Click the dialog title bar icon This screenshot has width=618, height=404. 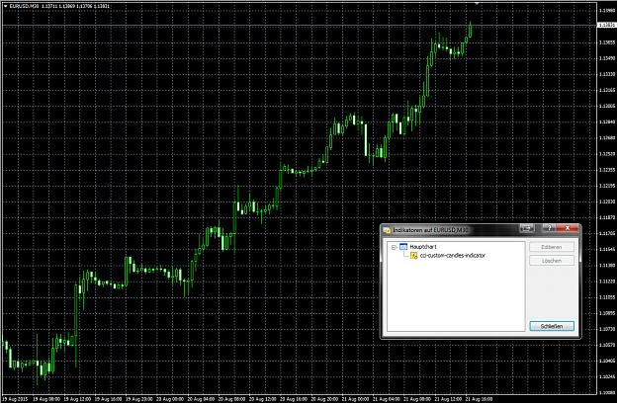pyautogui.click(x=388, y=230)
